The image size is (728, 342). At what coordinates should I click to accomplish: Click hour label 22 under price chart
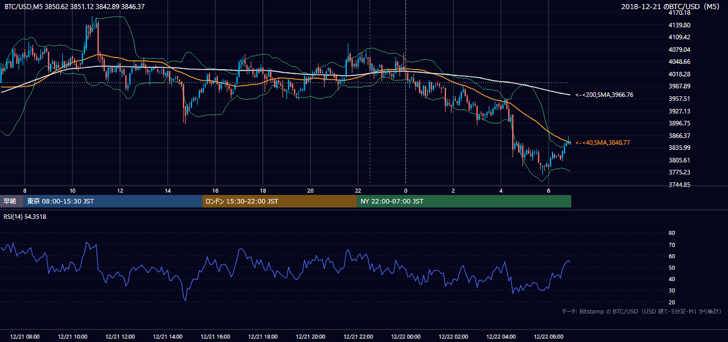358,190
